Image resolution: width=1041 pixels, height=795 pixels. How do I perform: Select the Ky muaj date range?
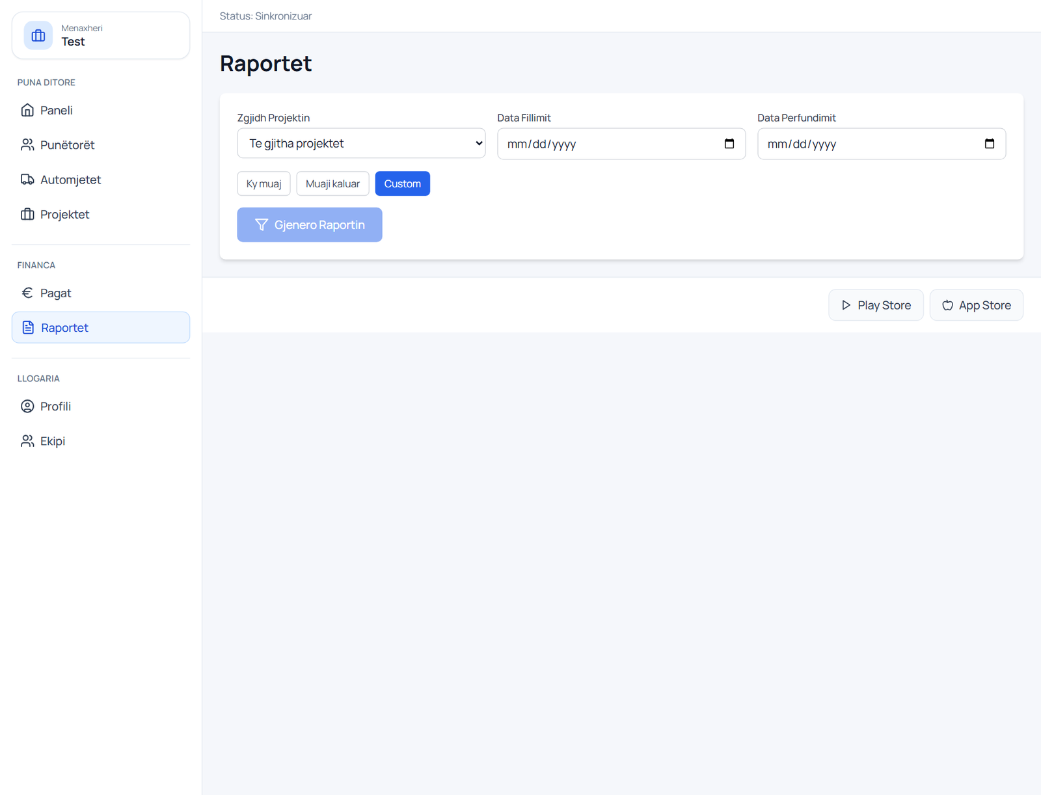pyautogui.click(x=264, y=183)
